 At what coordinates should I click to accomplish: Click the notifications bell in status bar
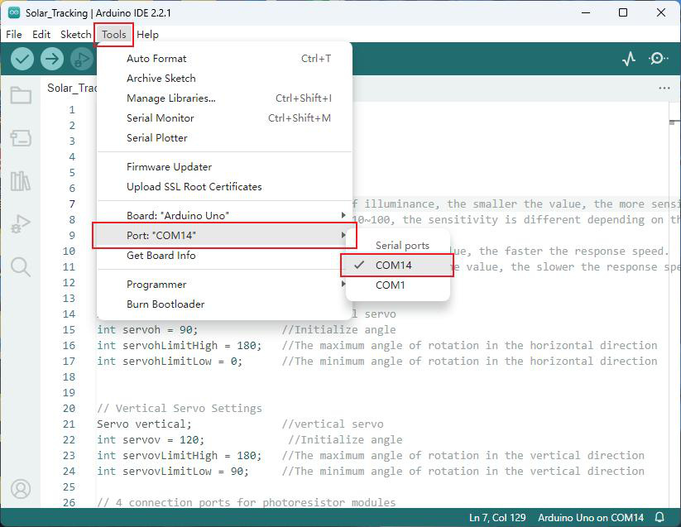coord(659,517)
